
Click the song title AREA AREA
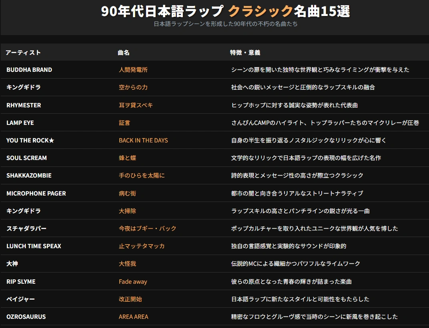134,316
